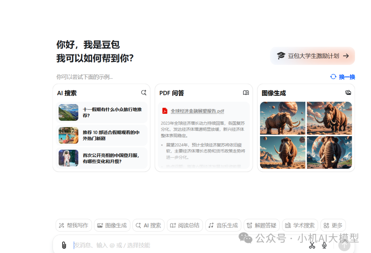Select the 帮我写作 skill chip

[x=74, y=225]
